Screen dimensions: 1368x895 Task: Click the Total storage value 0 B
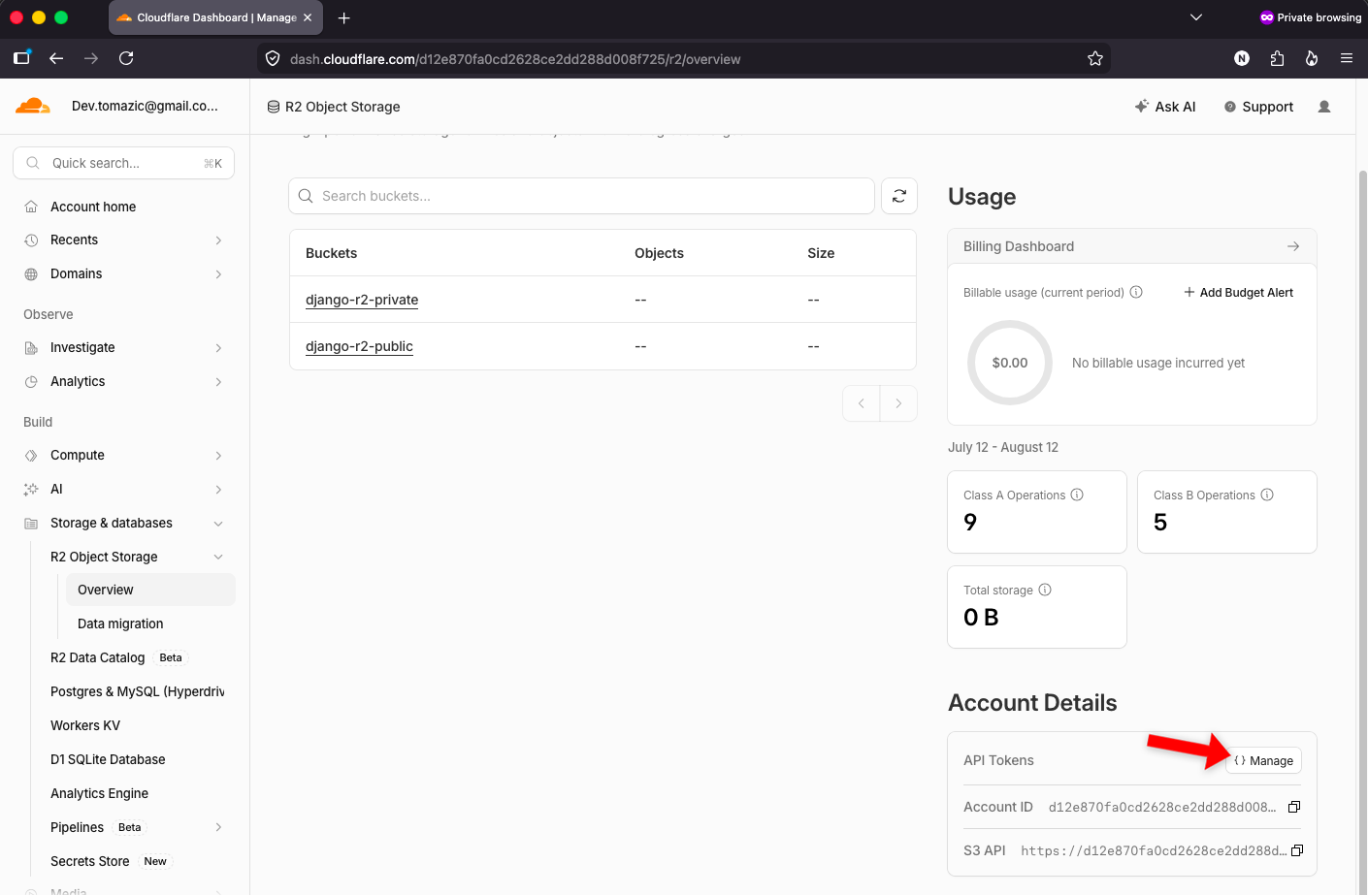point(981,618)
